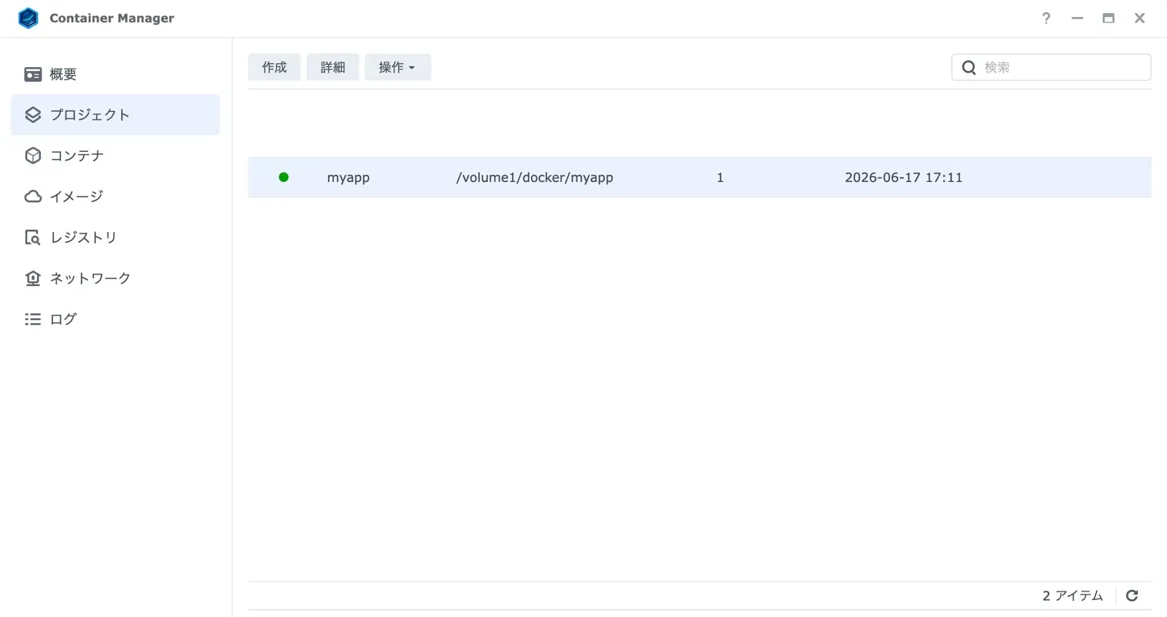Click the イメージ cloud sidebar icon
This screenshot has width=1167, height=617.
(x=32, y=197)
